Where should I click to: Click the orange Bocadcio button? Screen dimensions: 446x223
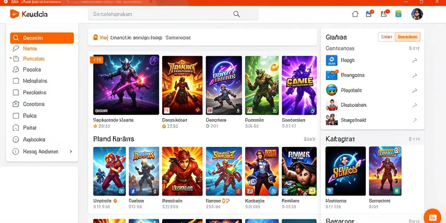point(408,37)
